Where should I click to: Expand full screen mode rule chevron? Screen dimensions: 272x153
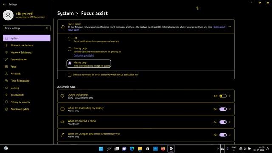230,135
